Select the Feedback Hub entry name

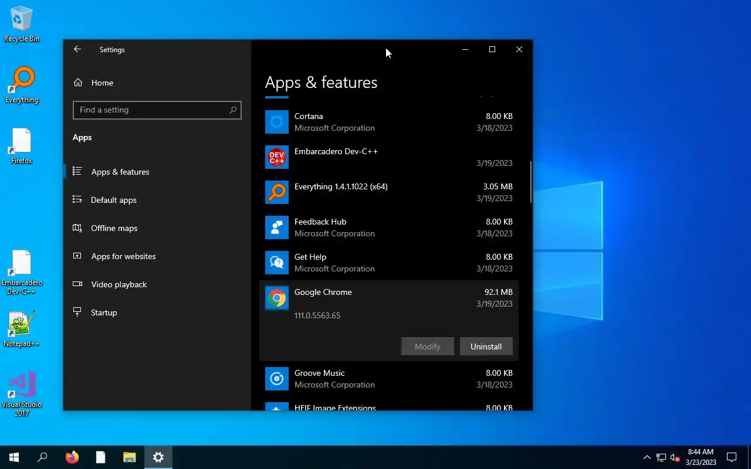[x=320, y=222]
